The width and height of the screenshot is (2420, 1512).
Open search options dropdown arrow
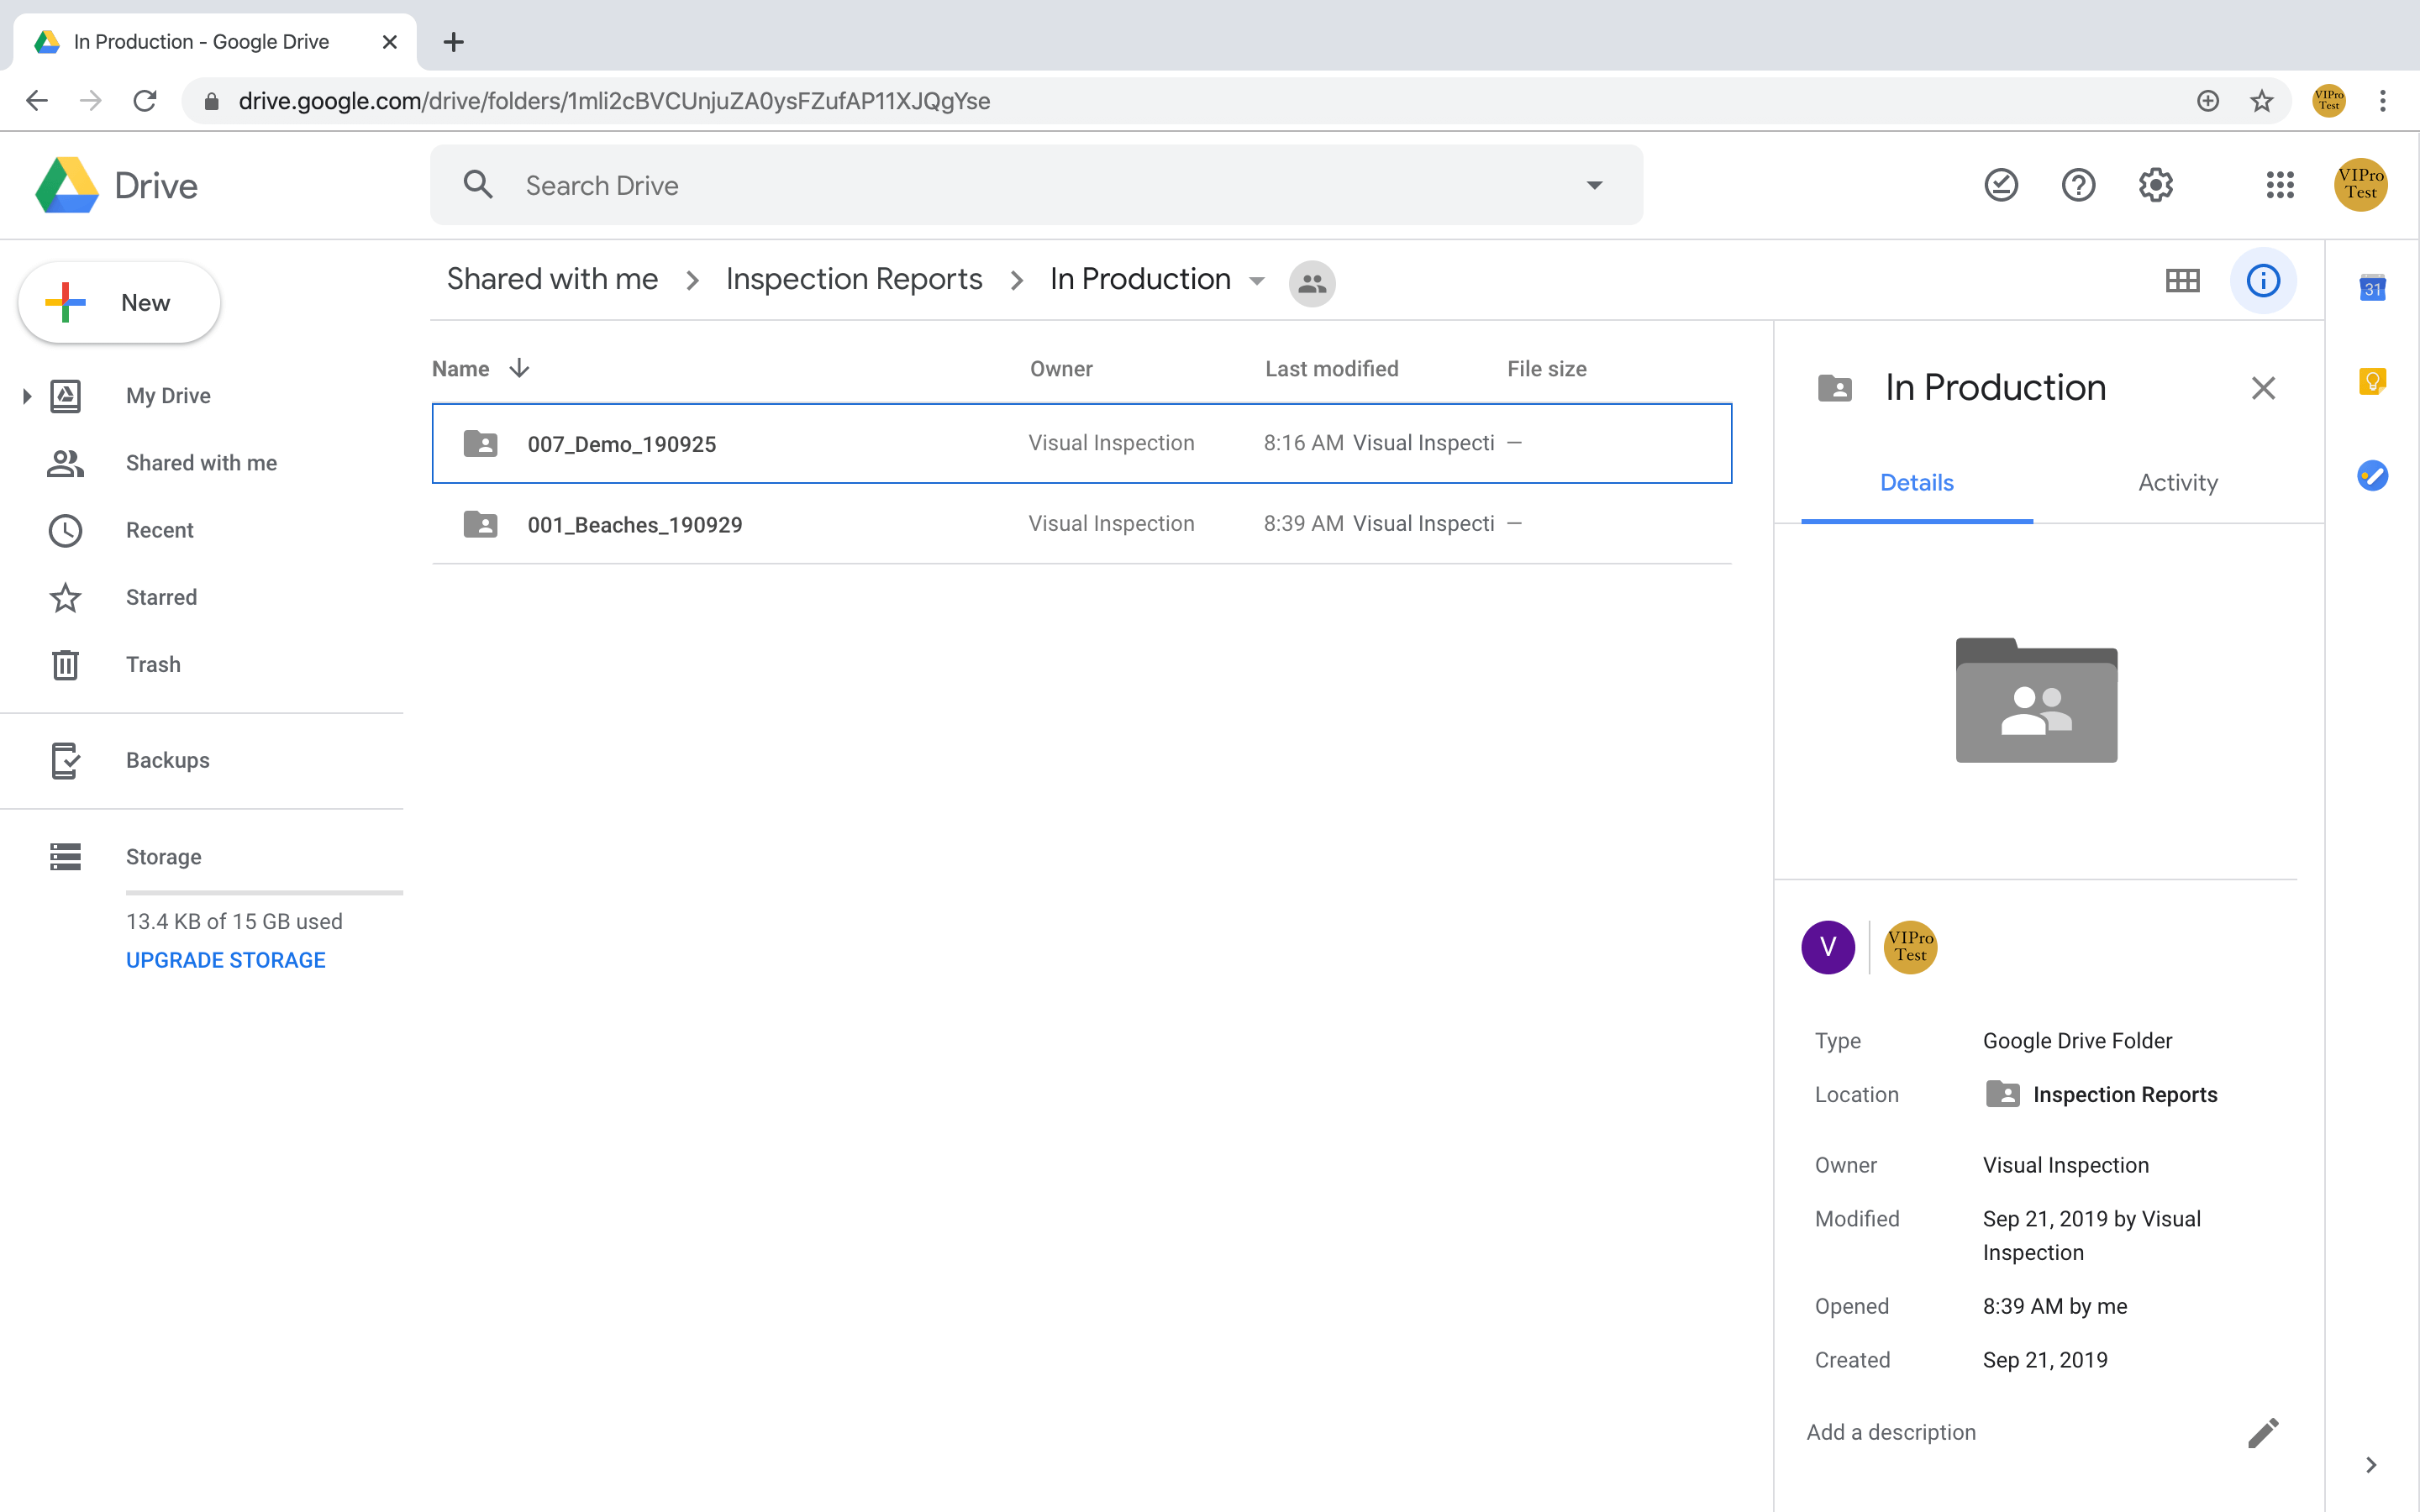pyautogui.click(x=1594, y=185)
